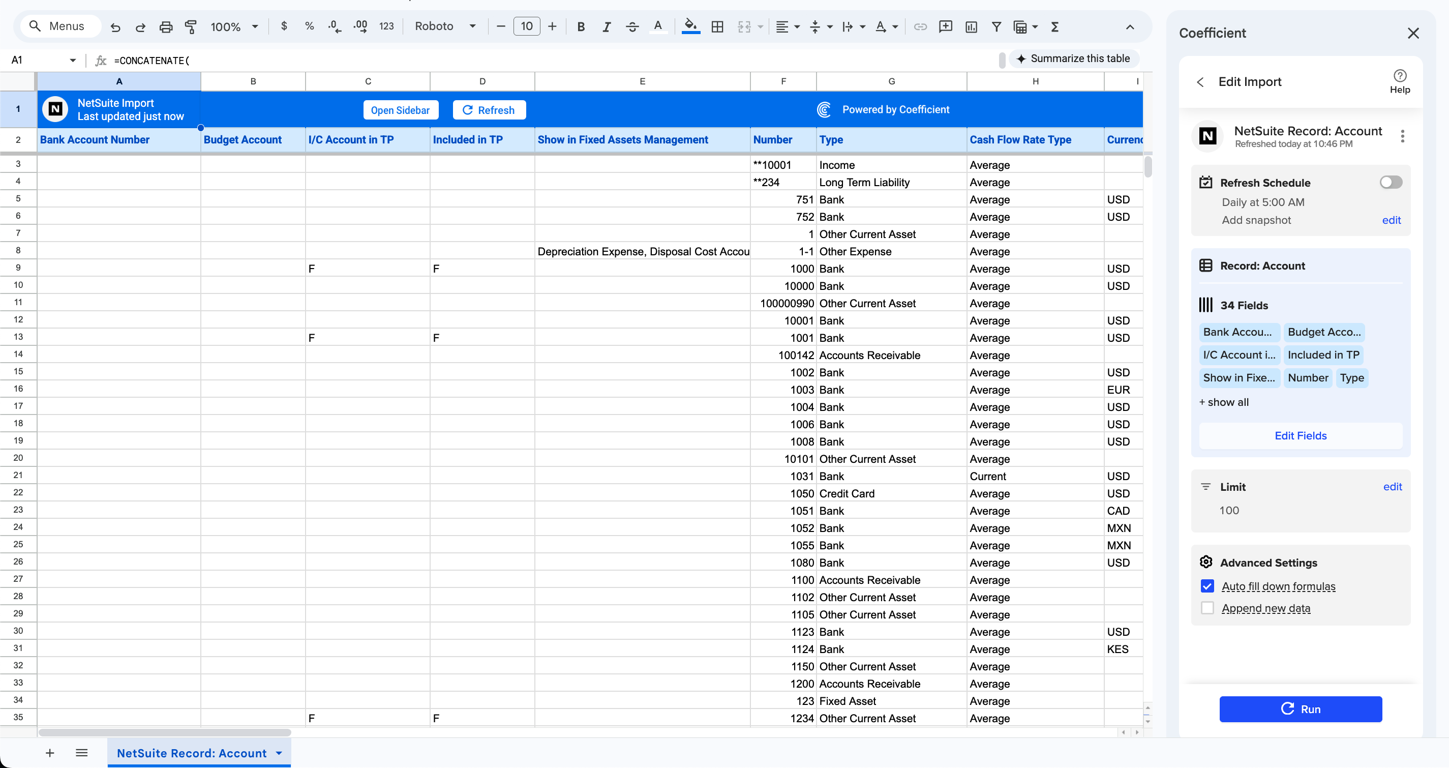Click the create a filter icon
The height and width of the screenshot is (768, 1449).
click(x=996, y=26)
